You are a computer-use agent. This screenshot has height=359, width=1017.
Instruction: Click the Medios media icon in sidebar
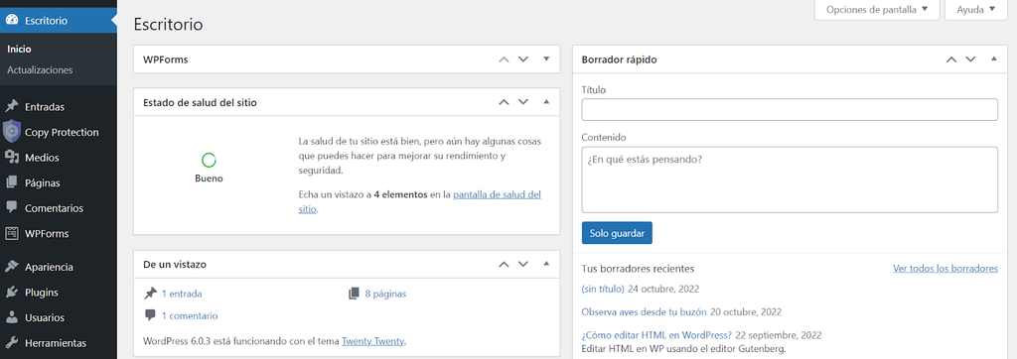click(x=12, y=158)
